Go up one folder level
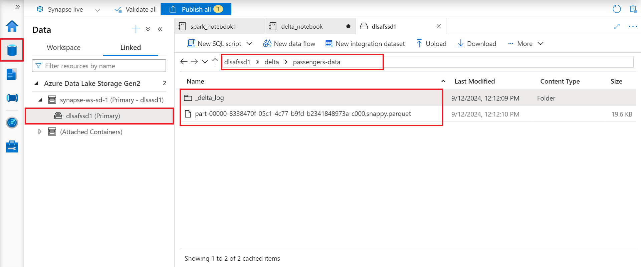This screenshot has width=641, height=267. coord(215,62)
